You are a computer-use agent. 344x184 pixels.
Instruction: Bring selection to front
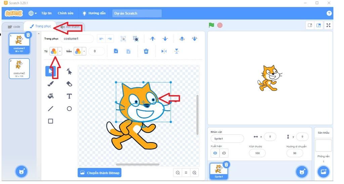tap(182, 39)
